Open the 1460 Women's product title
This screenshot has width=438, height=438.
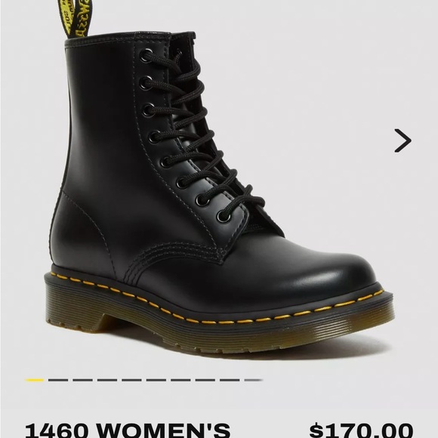point(128,430)
